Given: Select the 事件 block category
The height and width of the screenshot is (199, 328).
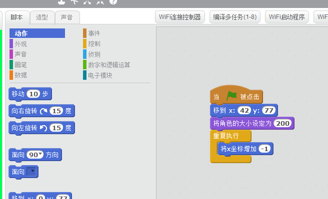Looking at the screenshot, I should [x=91, y=33].
